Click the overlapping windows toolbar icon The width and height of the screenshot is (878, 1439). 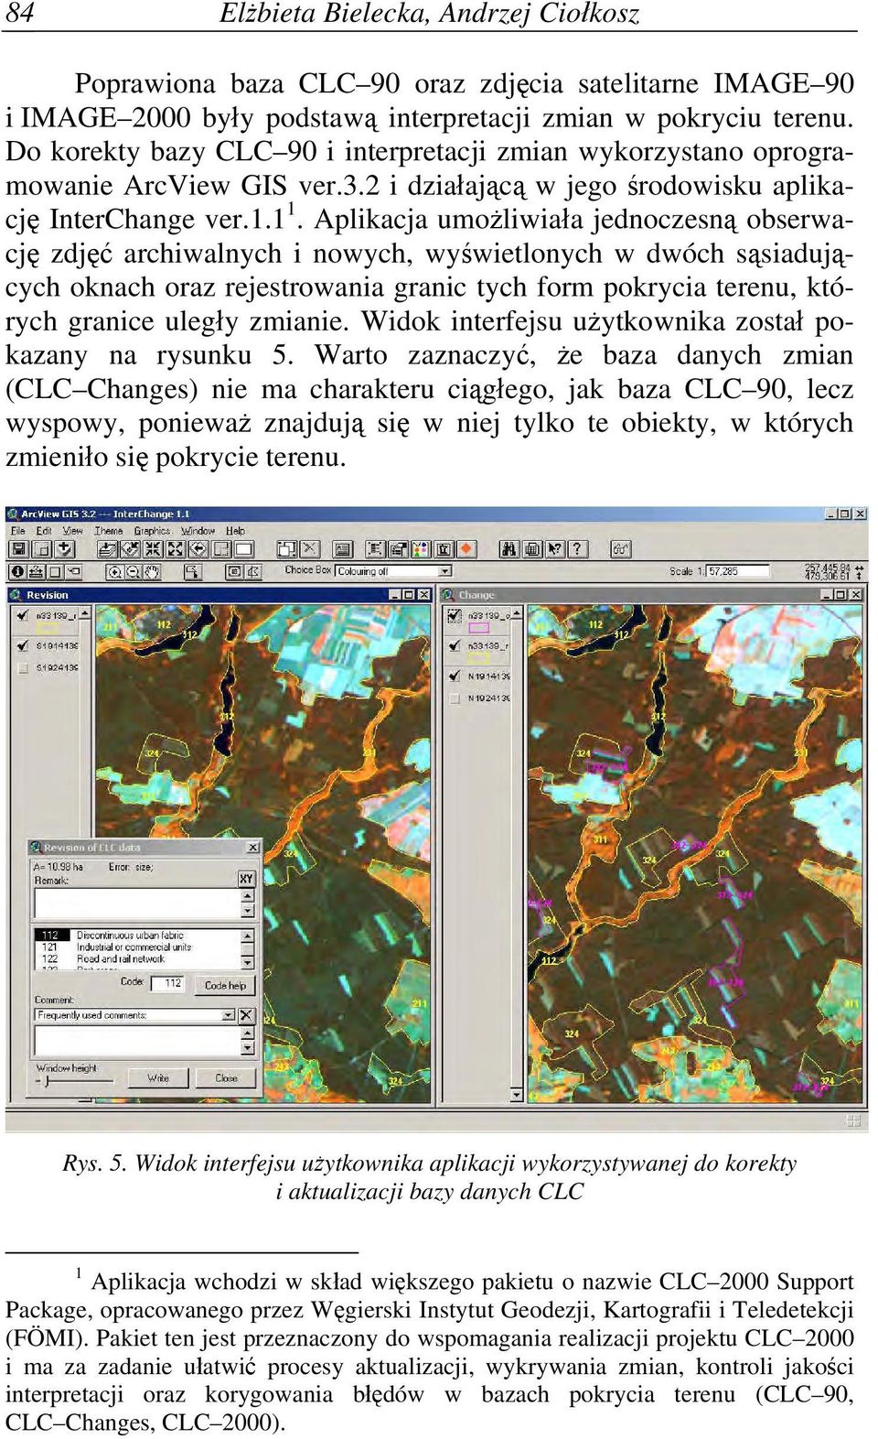click(x=287, y=549)
